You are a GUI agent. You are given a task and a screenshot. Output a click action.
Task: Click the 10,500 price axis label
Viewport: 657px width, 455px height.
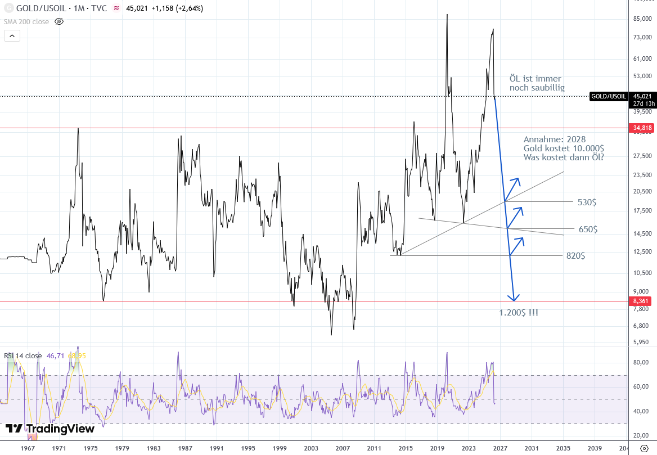click(x=642, y=273)
